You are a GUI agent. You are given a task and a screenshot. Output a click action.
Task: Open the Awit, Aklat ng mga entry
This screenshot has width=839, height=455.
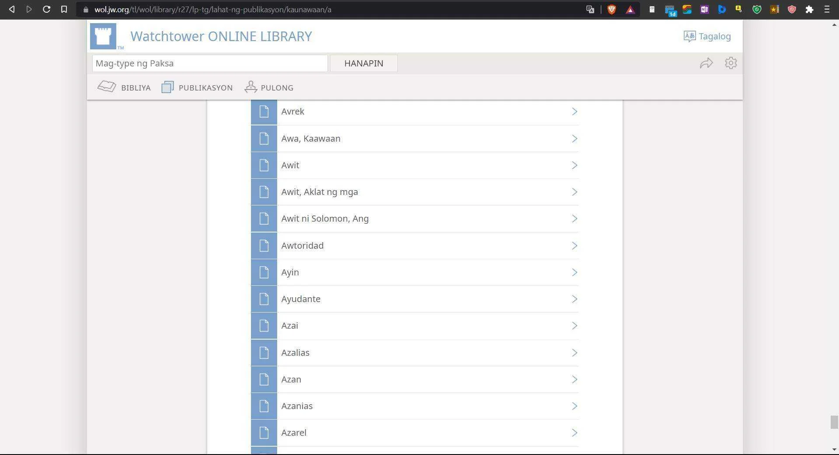(x=415, y=192)
